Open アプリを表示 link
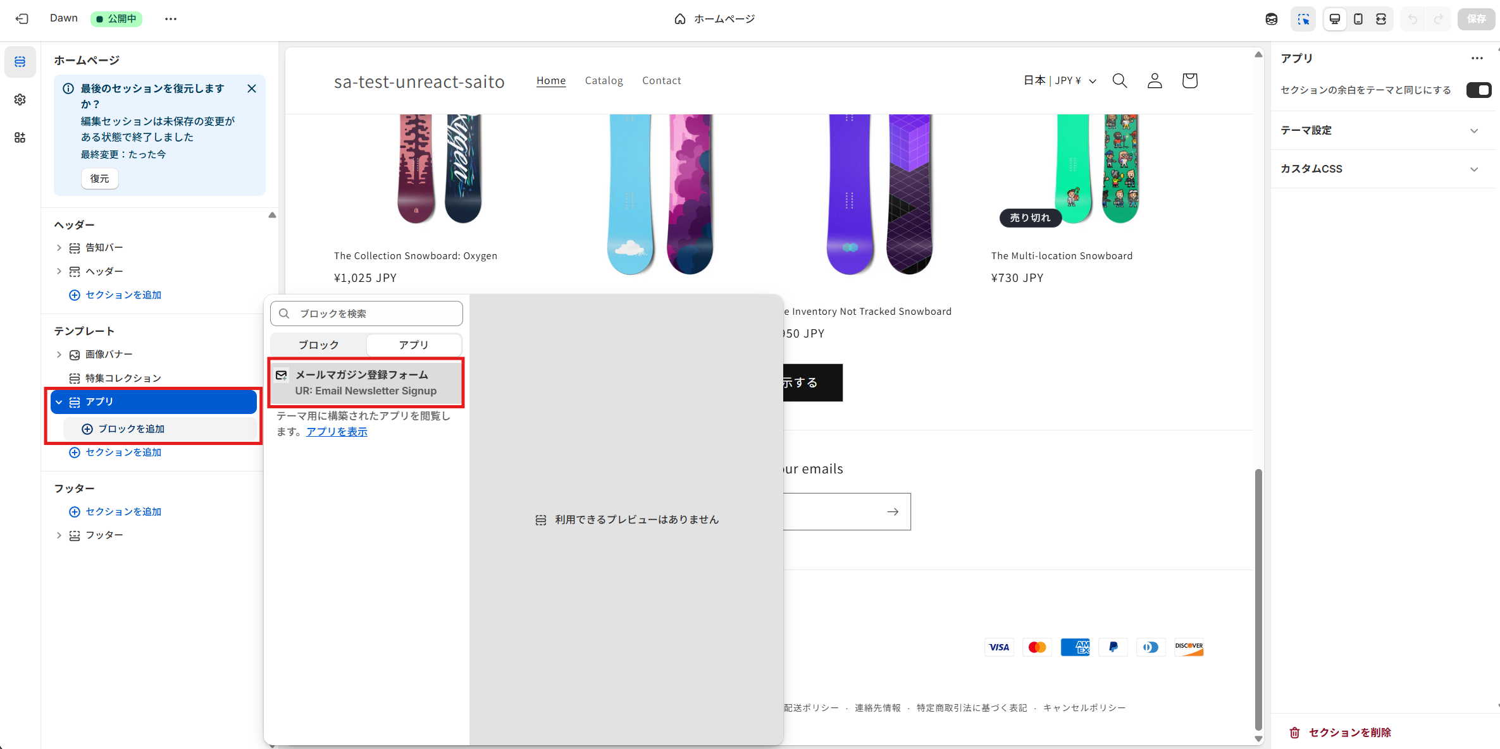Viewport: 1500px width, 749px height. coord(337,432)
